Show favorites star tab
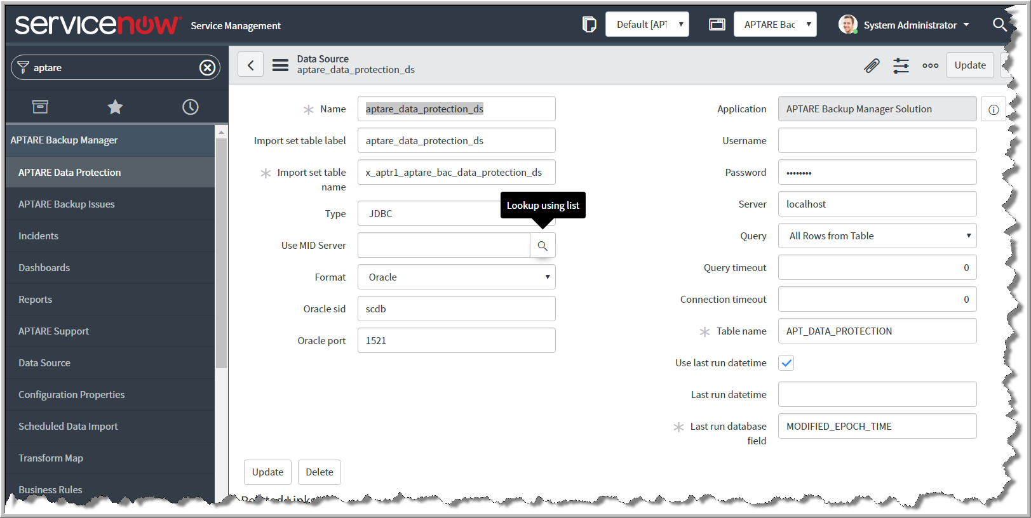 point(115,107)
